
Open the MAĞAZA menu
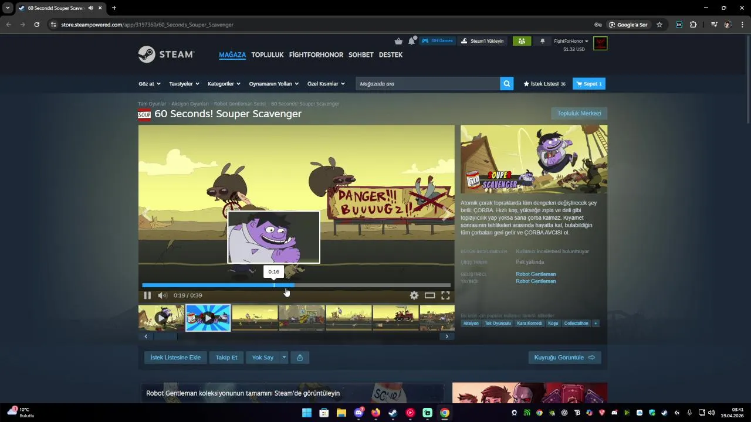232,55
